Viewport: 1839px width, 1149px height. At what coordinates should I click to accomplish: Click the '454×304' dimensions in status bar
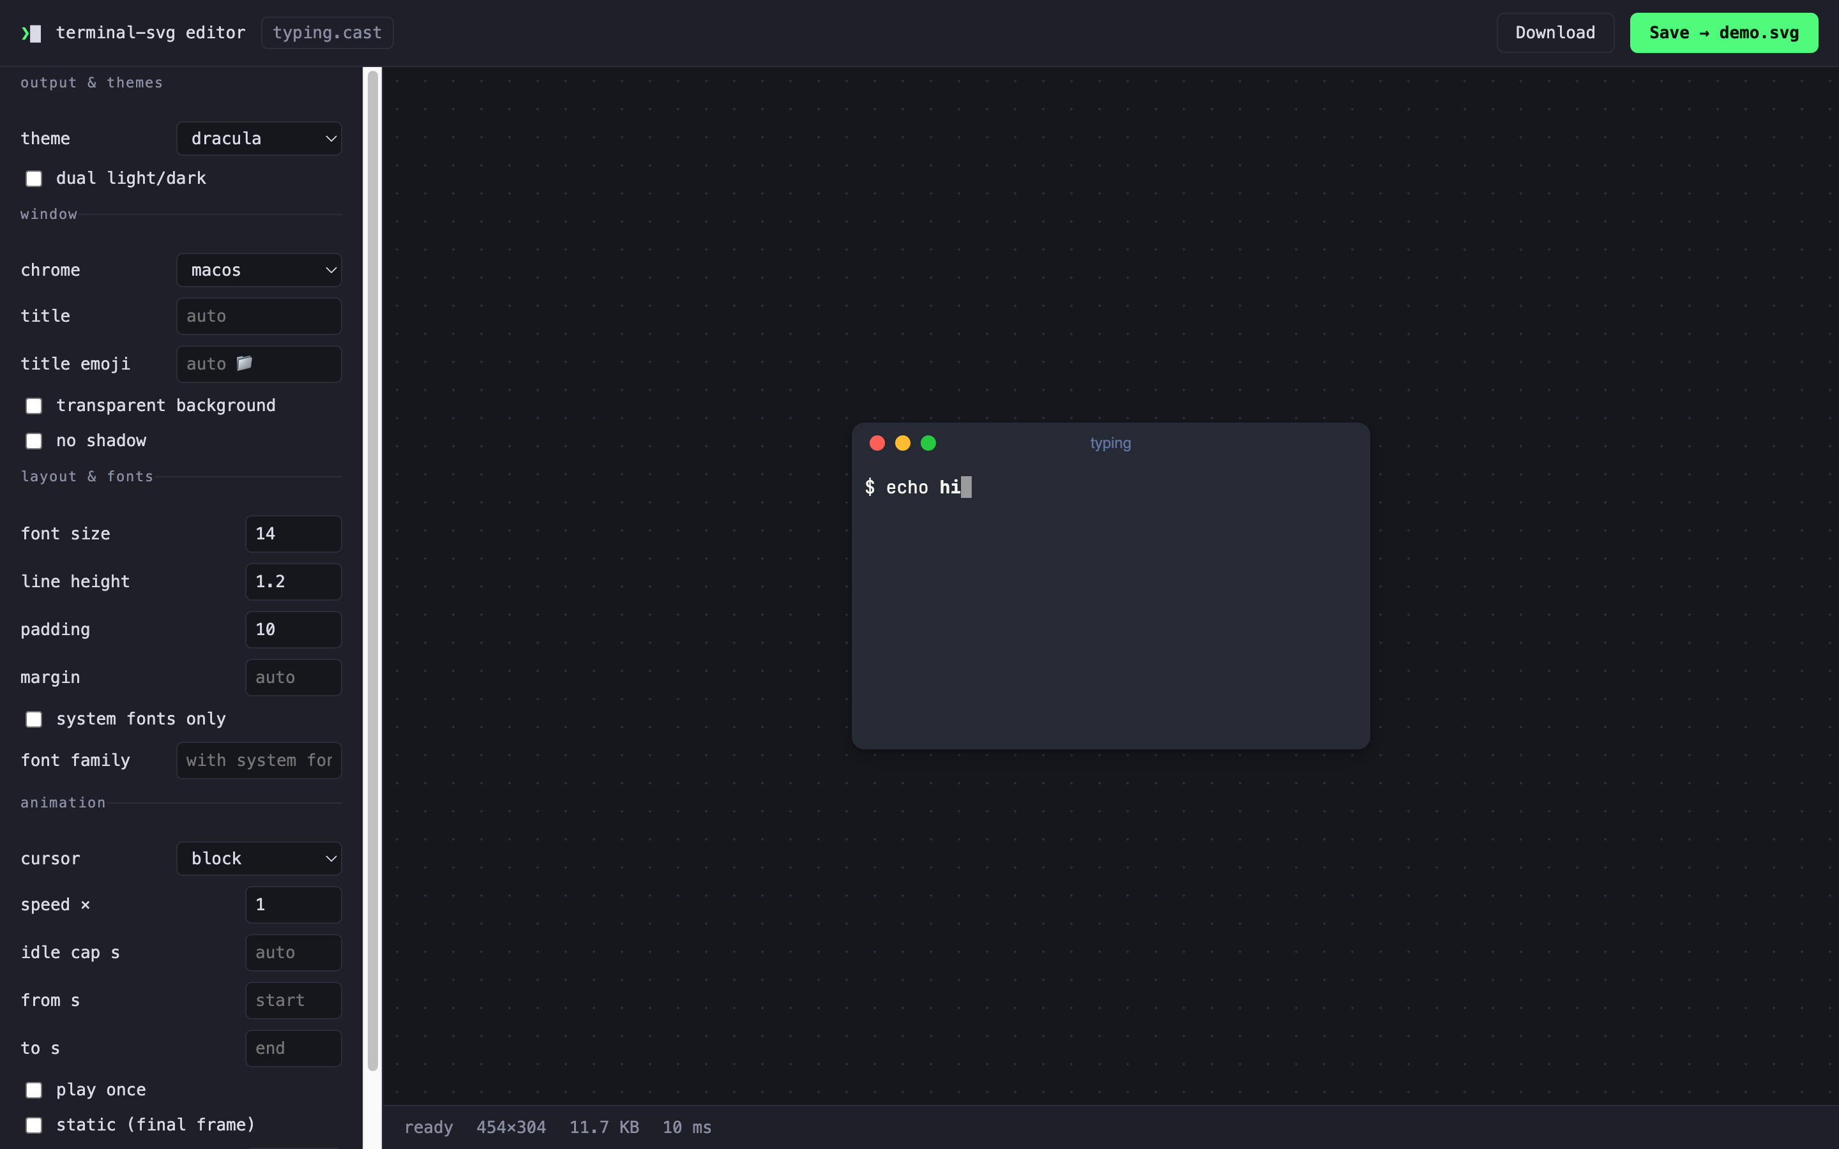point(511,1127)
